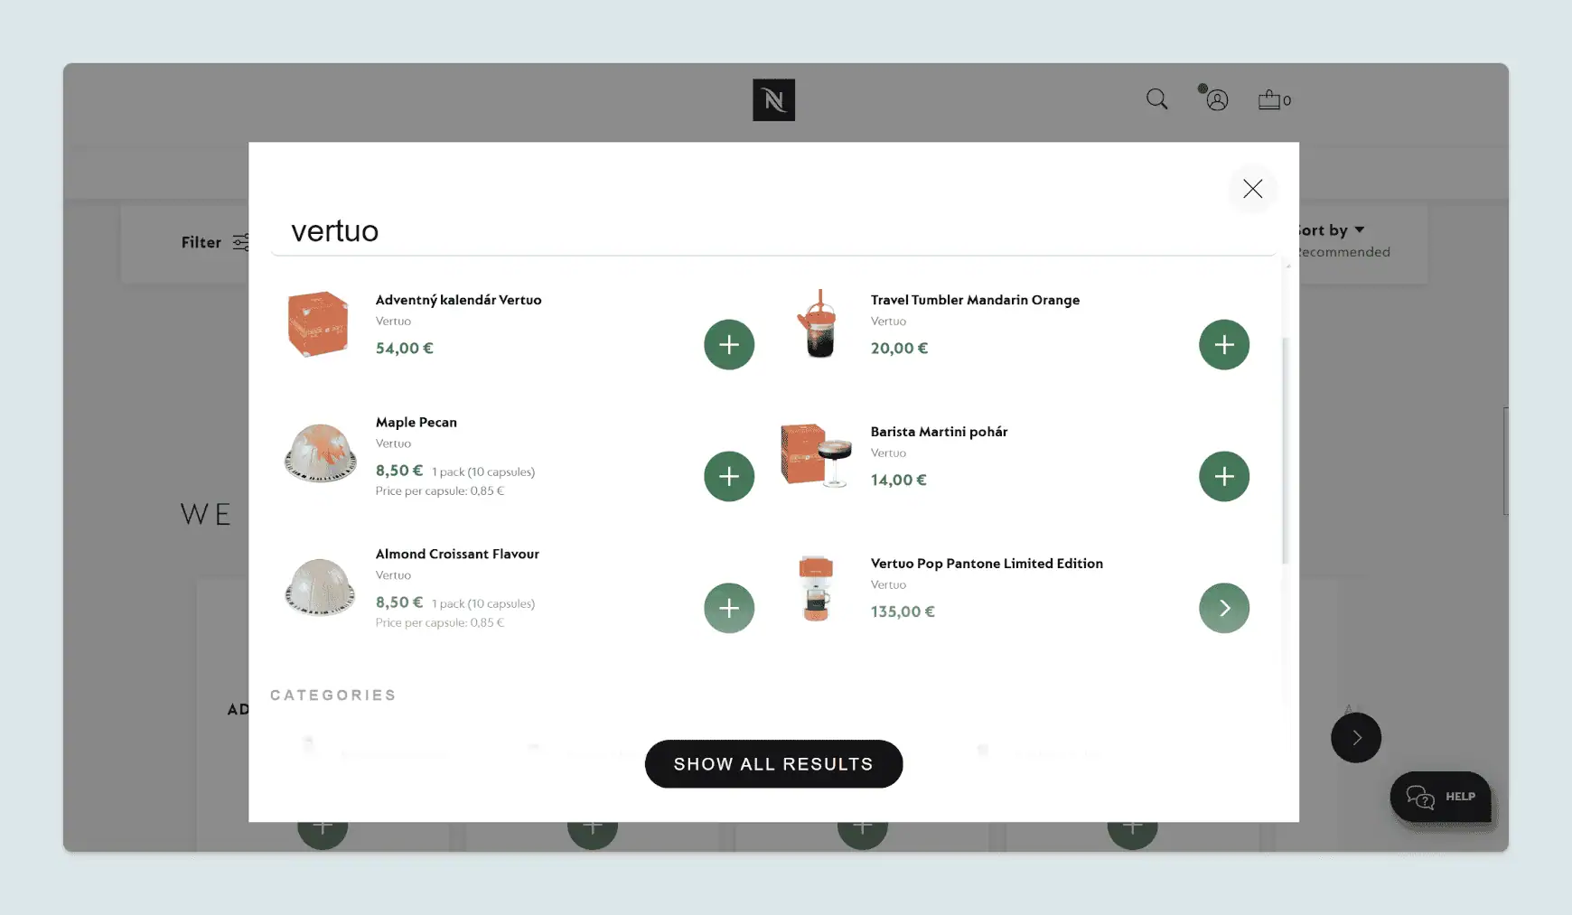Image resolution: width=1572 pixels, height=915 pixels.
Task: Open the user account icon
Action: 1216,99
